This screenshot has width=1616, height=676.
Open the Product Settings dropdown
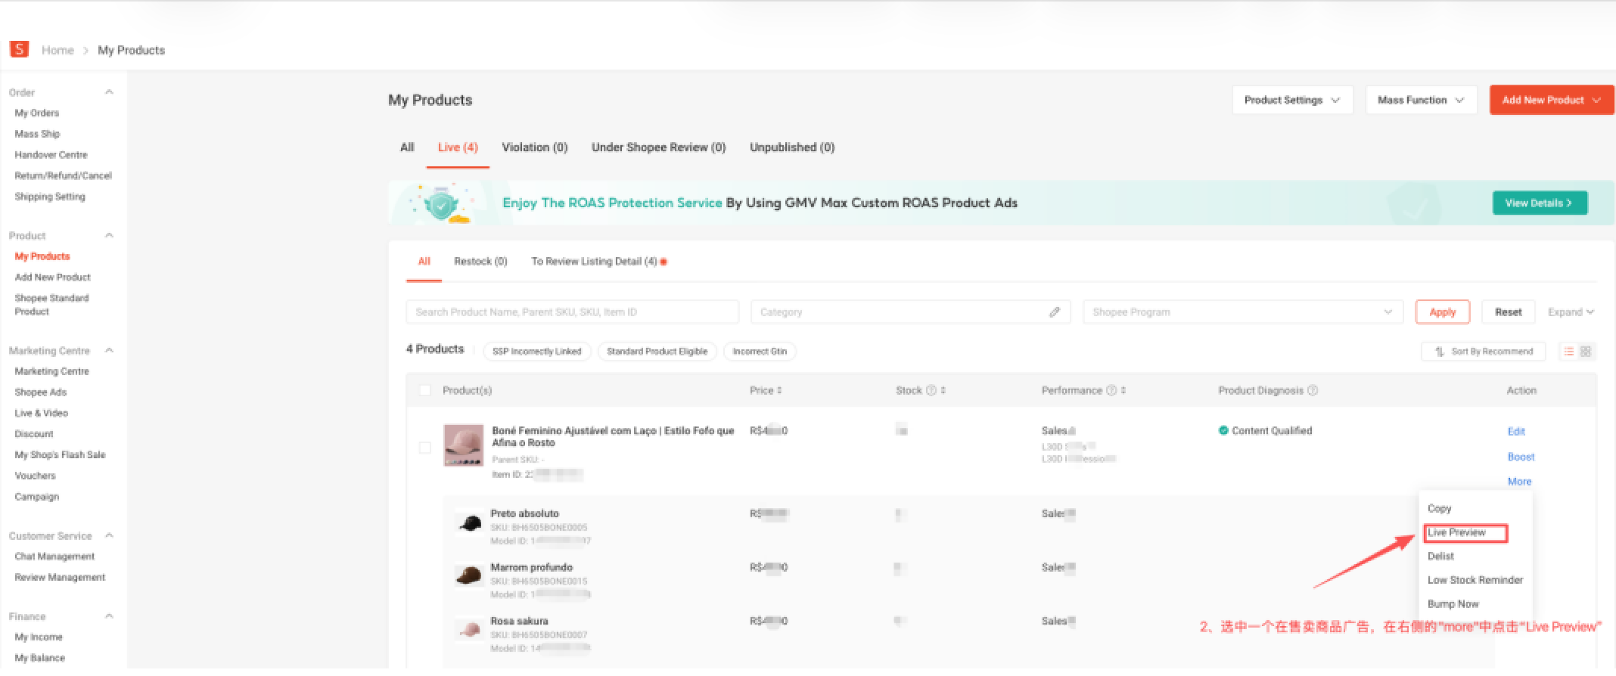(x=1292, y=100)
